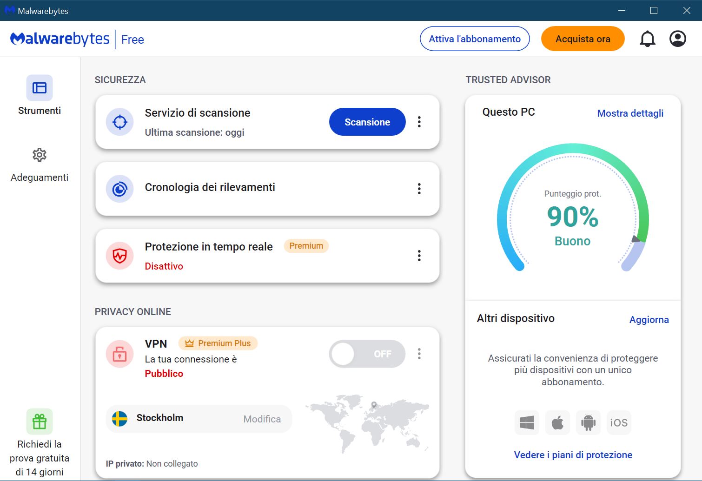Click Attiva l'abbonamento button
The height and width of the screenshot is (481, 702).
pos(475,39)
